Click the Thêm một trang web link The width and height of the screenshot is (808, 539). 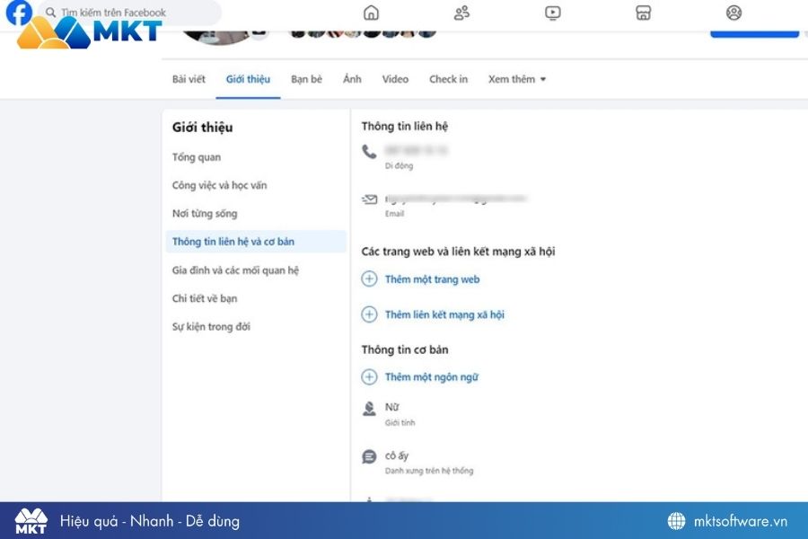click(433, 279)
